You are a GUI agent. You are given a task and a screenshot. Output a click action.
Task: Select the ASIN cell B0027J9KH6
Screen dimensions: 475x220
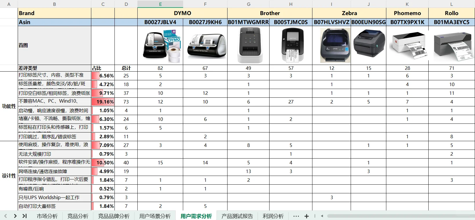click(x=205, y=22)
